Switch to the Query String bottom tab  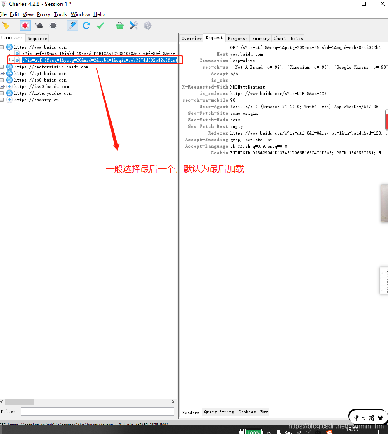[x=219, y=412]
